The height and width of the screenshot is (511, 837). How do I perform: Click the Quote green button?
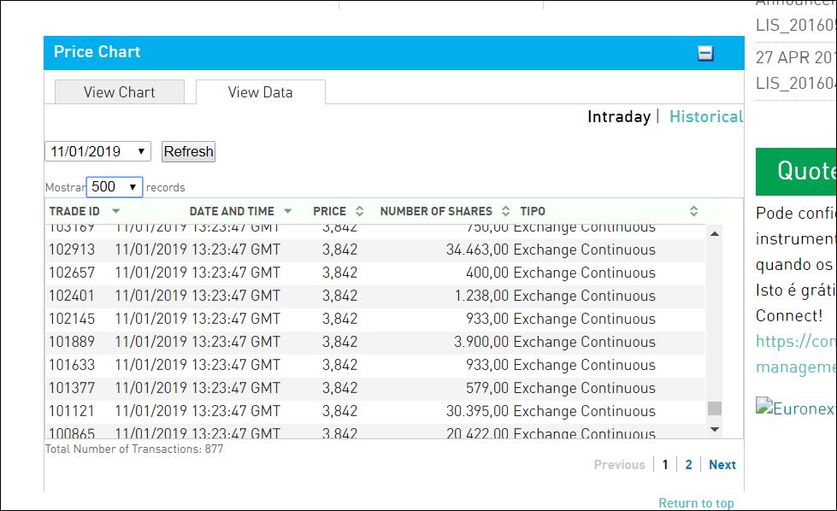[x=796, y=171]
